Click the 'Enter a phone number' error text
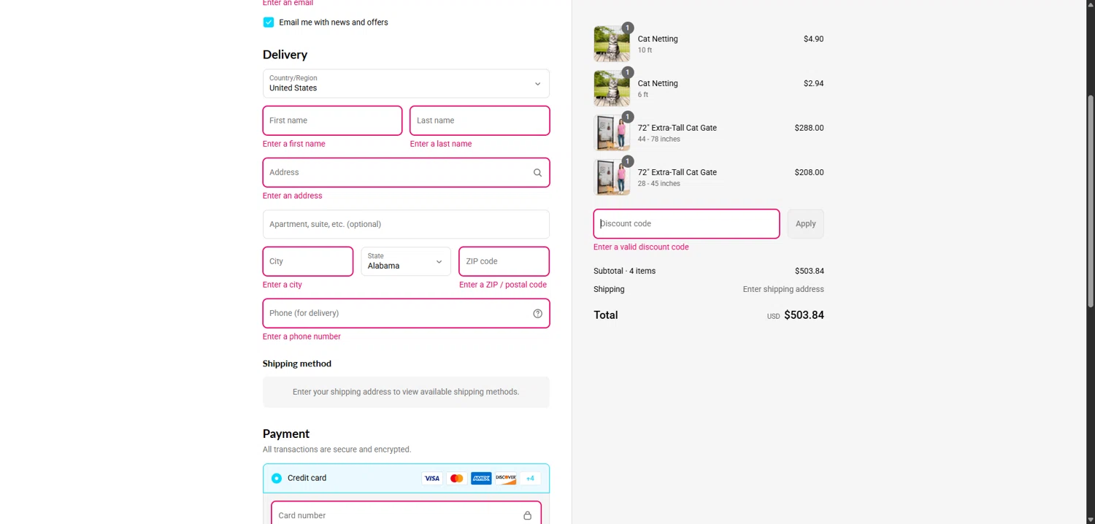Image resolution: width=1095 pixels, height=524 pixels. (x=301, y=337)
